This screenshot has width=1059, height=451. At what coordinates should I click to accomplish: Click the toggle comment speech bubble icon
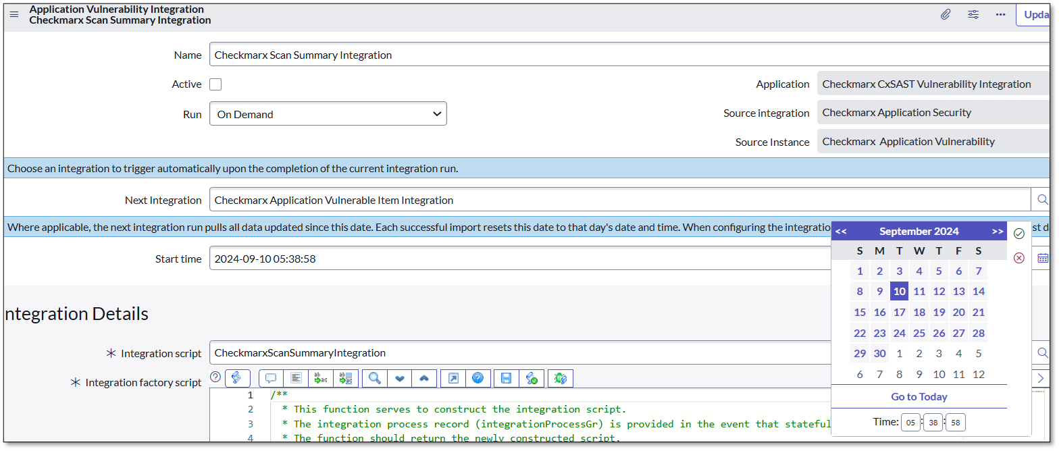[x=271, y=378]
